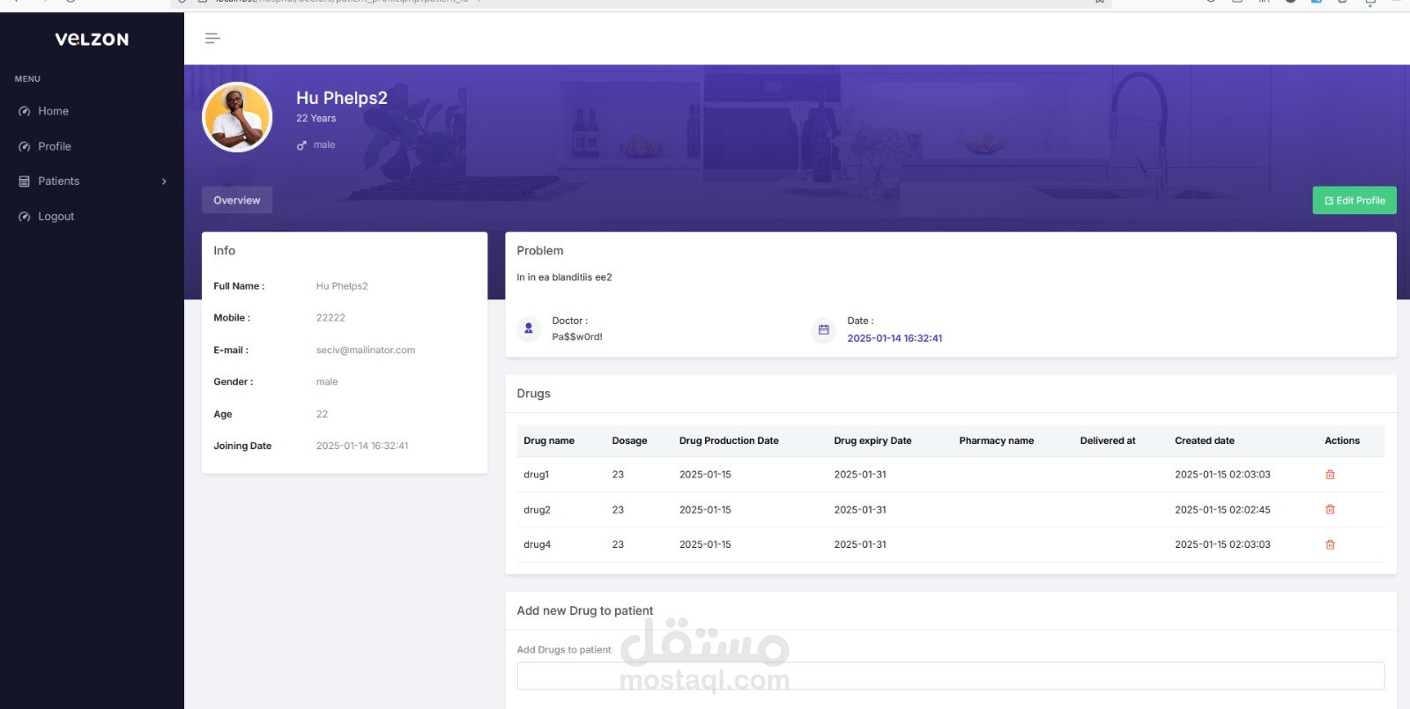Sort by the Drug name column header
Viewport: 1410px width, 709px height.
[549, 440]
